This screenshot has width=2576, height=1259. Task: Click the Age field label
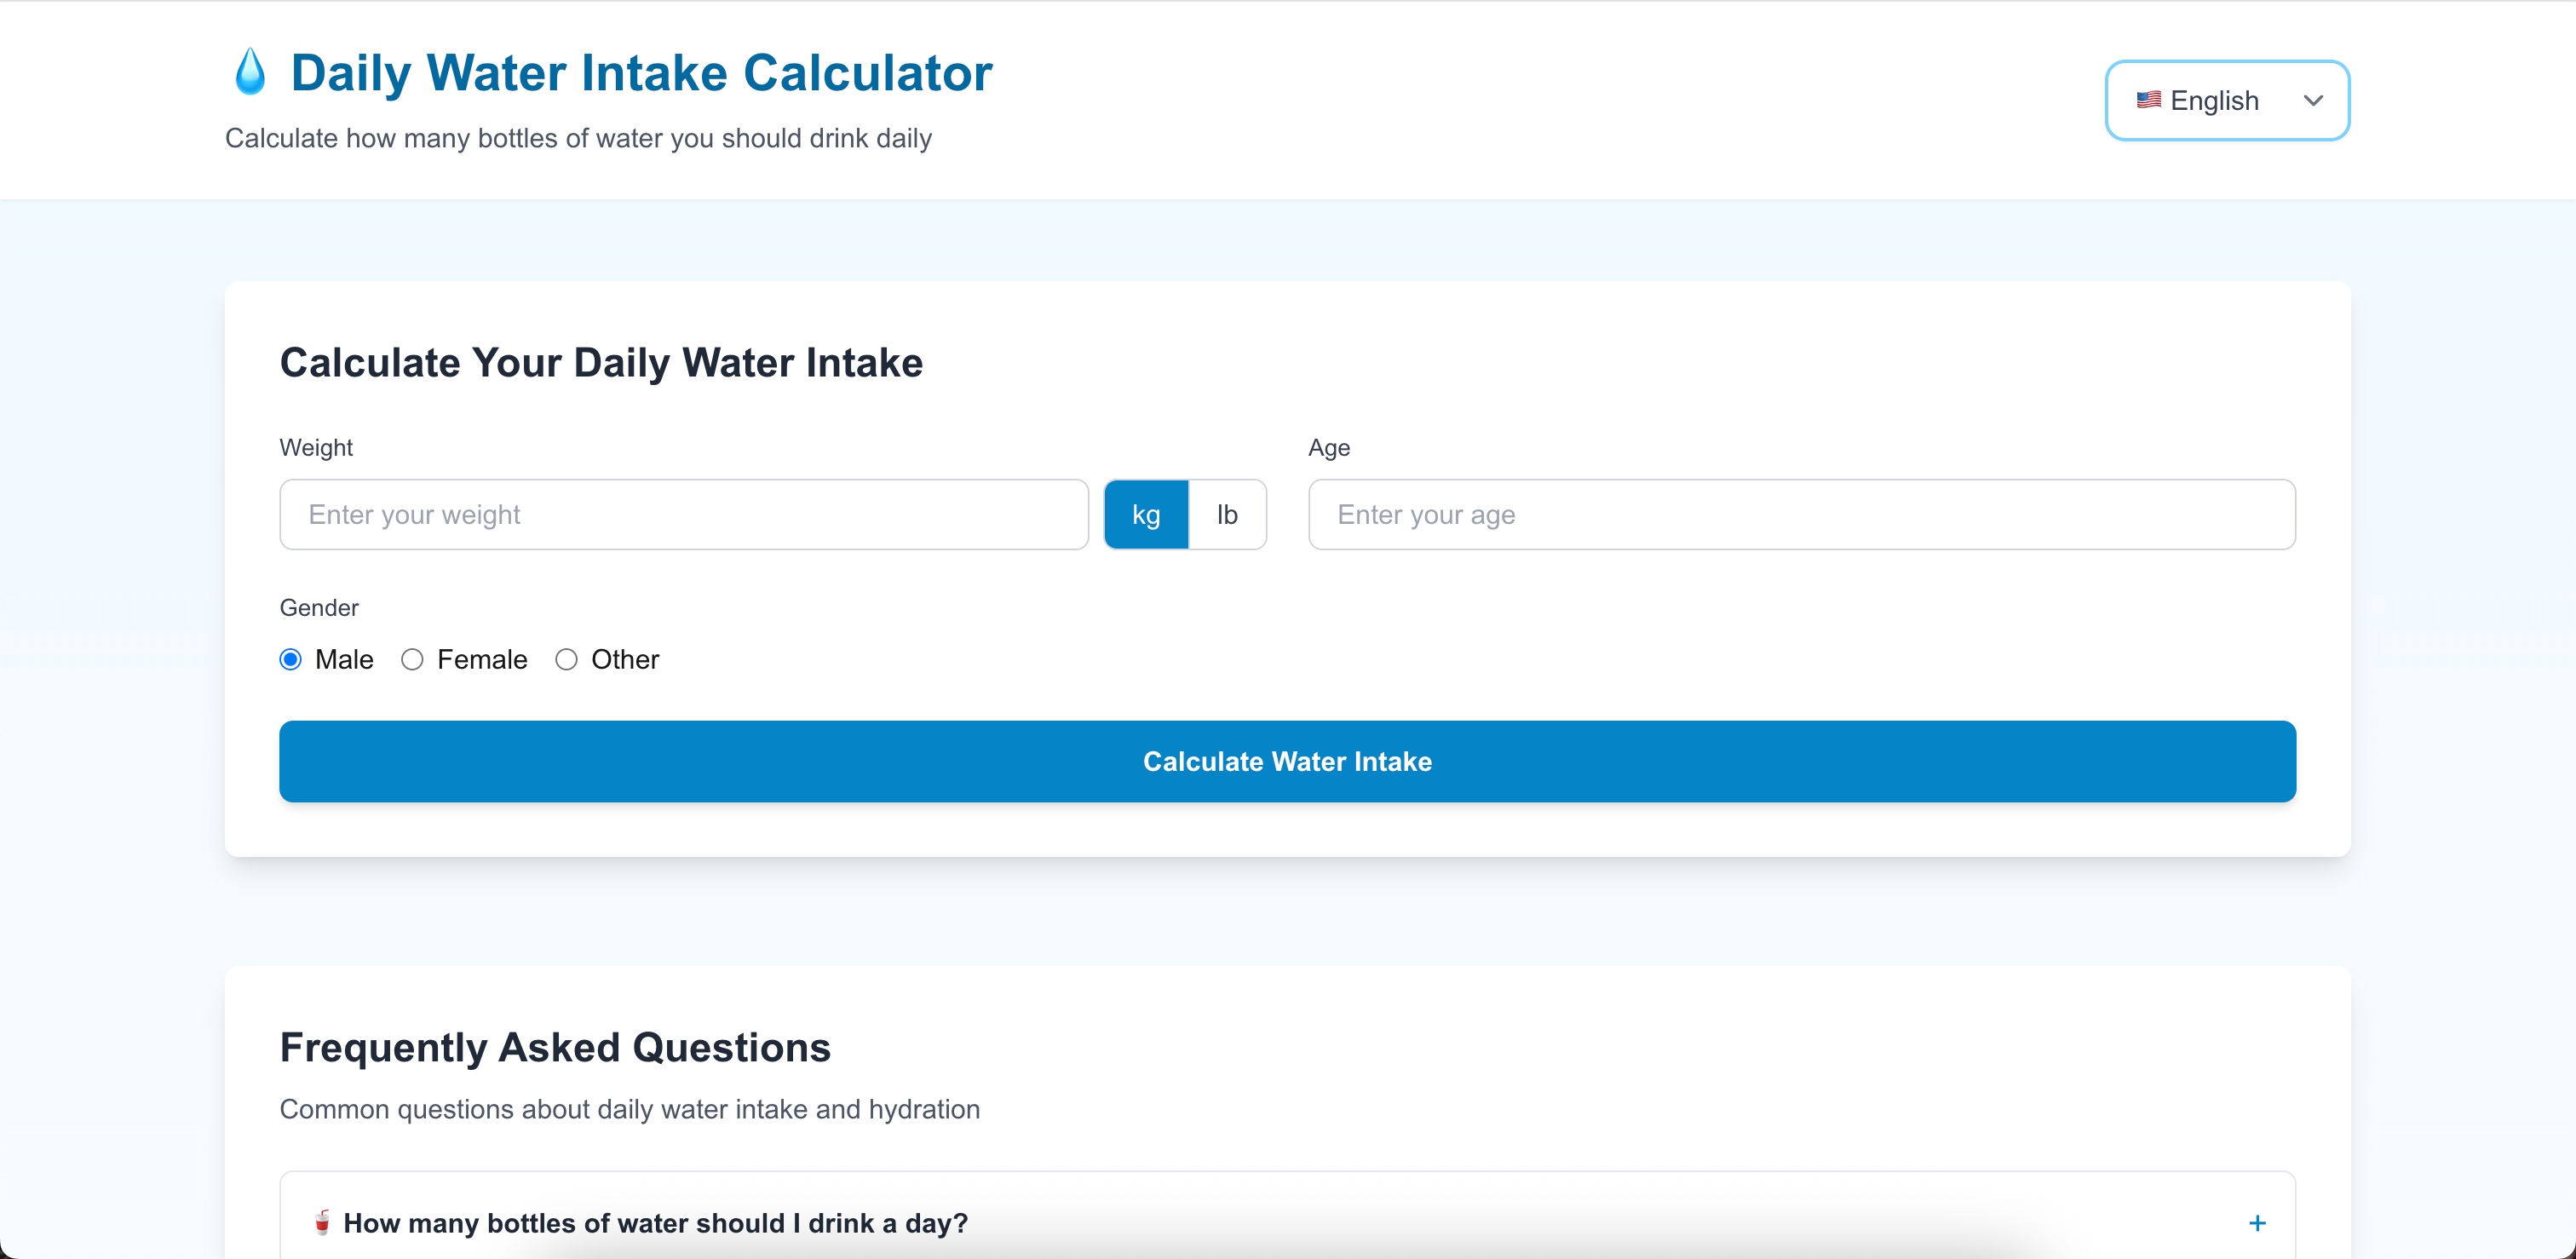1329,447
